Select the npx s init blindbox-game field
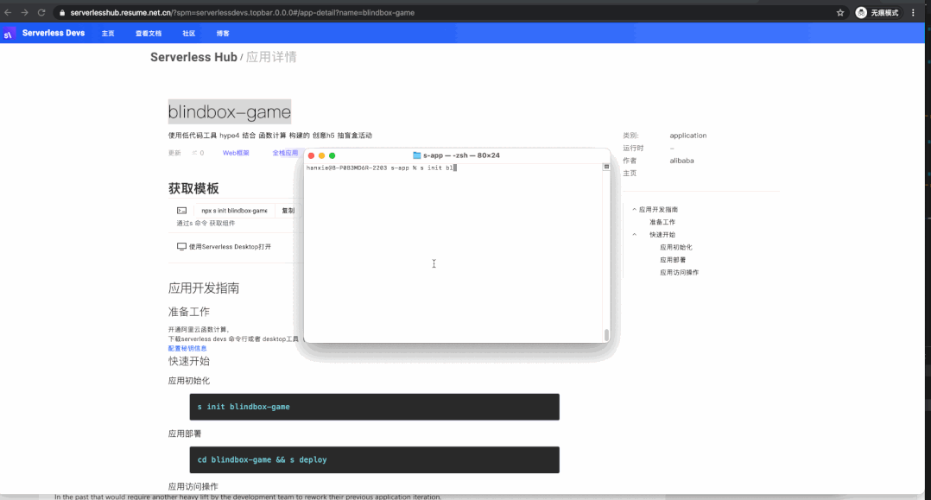This screenshot has width=931, height=500. pos(235,211)
